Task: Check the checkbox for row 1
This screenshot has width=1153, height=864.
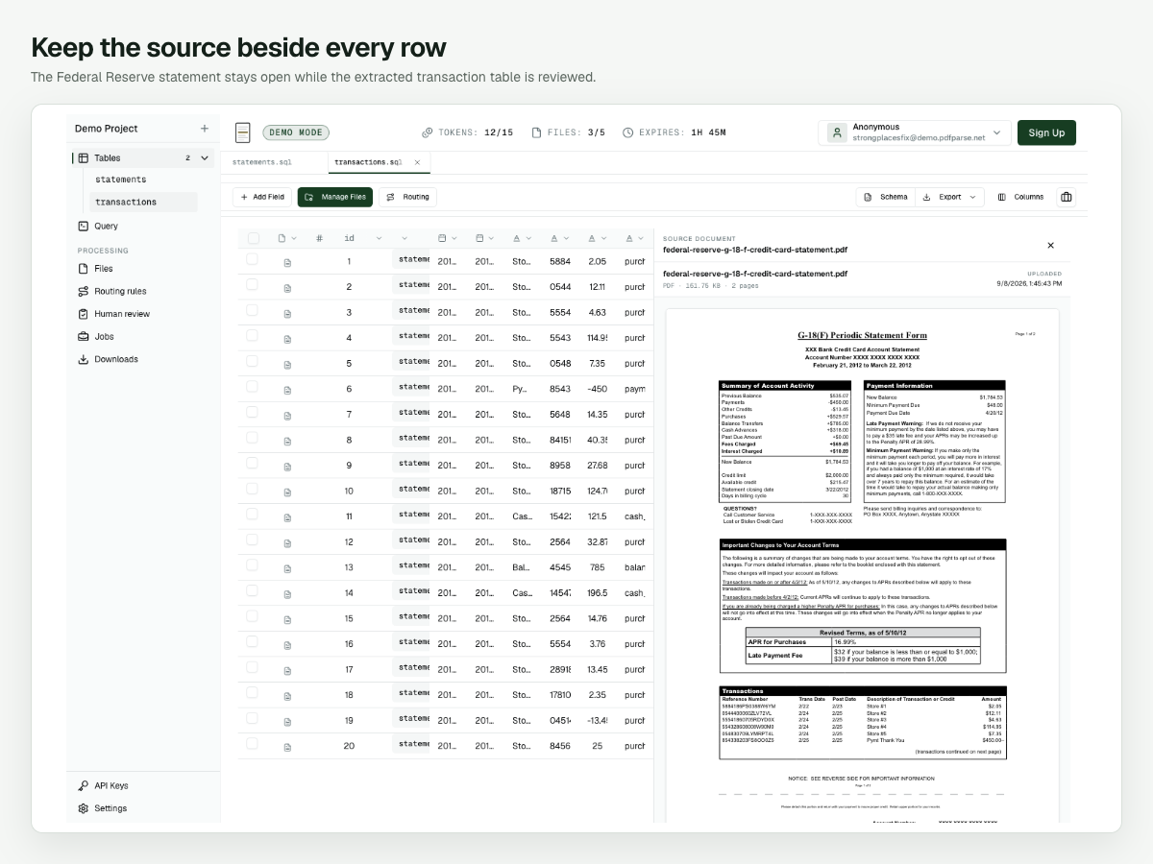Action: click(x=252, y=259)
